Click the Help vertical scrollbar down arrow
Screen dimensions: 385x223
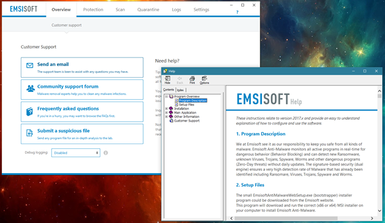(380, 211)
